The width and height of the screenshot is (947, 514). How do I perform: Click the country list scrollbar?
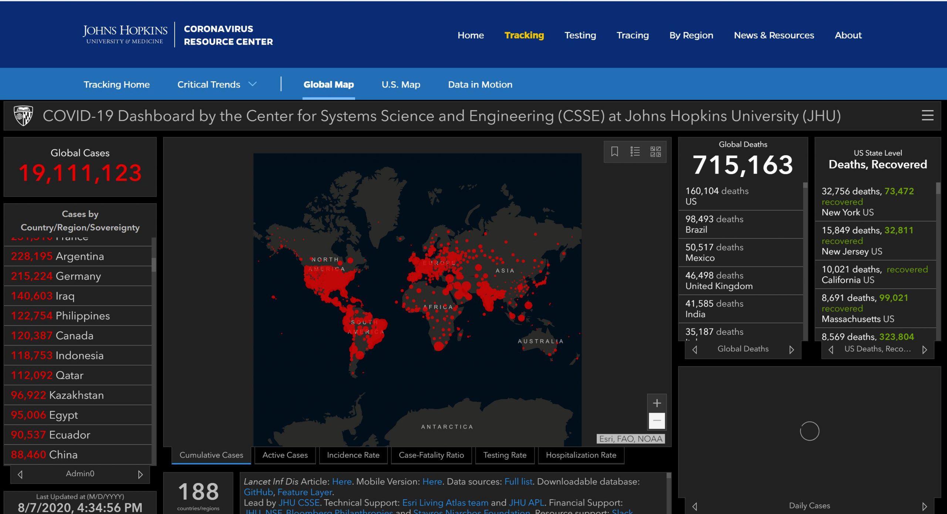154,265
